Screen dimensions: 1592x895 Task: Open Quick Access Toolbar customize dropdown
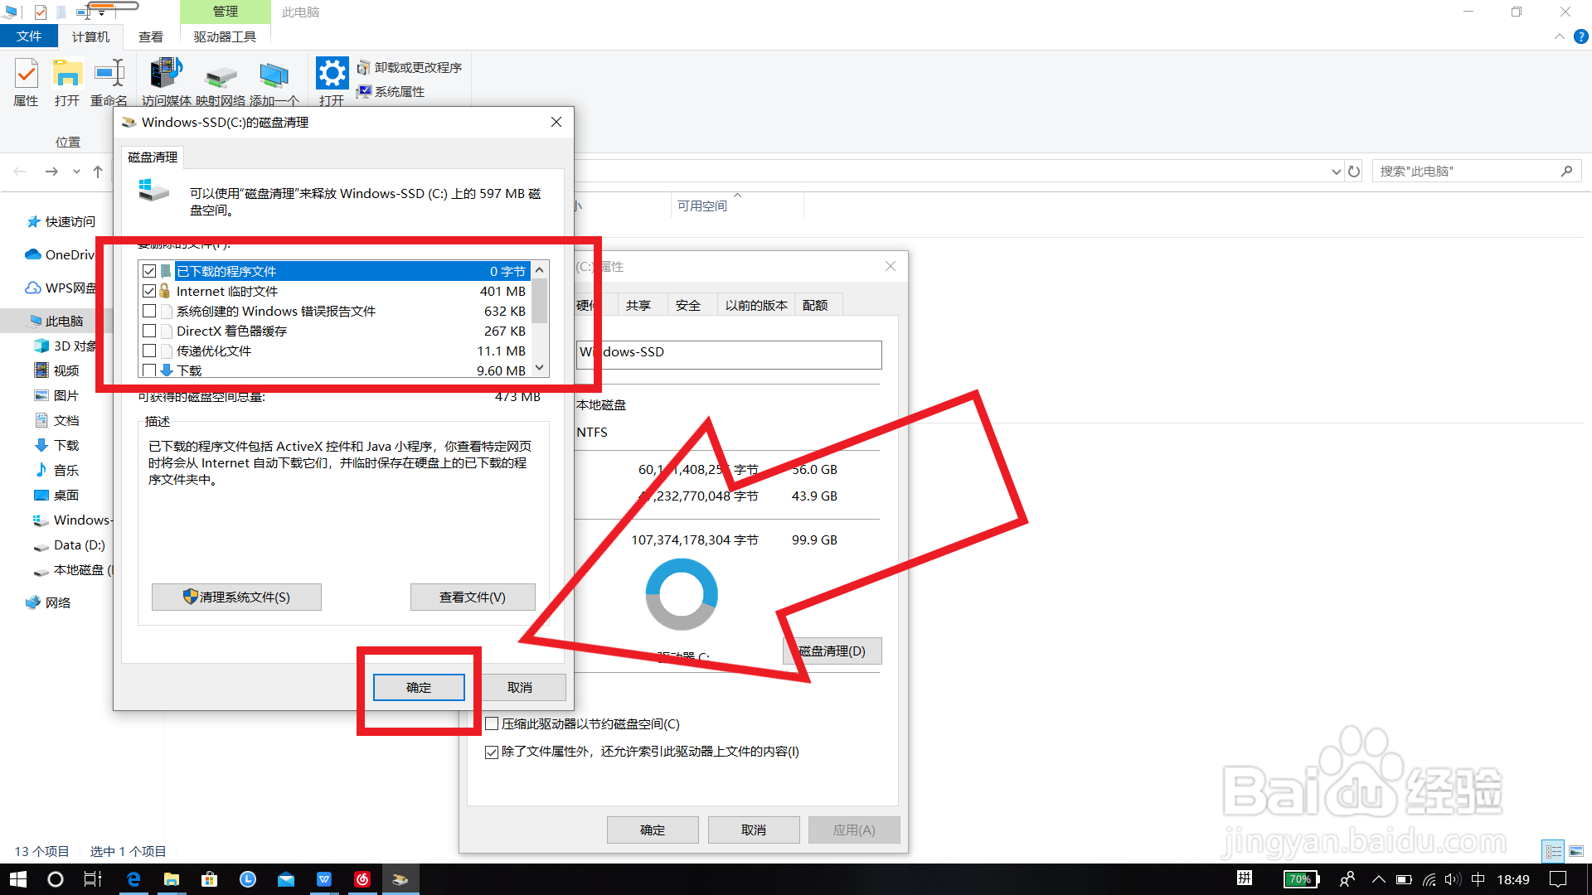pyautogui.click(x=101, y=12)
